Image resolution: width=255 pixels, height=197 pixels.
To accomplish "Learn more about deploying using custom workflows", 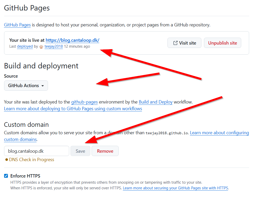I will coord(73,109).
